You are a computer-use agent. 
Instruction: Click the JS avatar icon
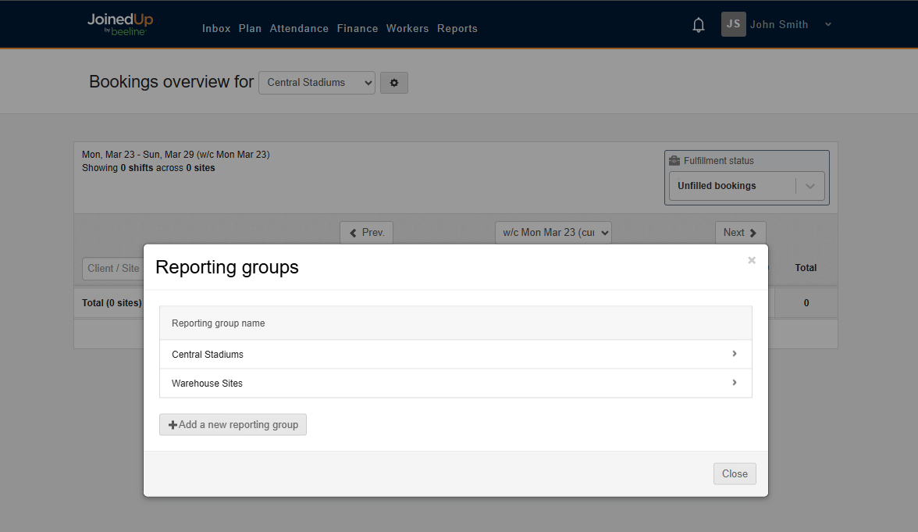click(x=732, y=24)
